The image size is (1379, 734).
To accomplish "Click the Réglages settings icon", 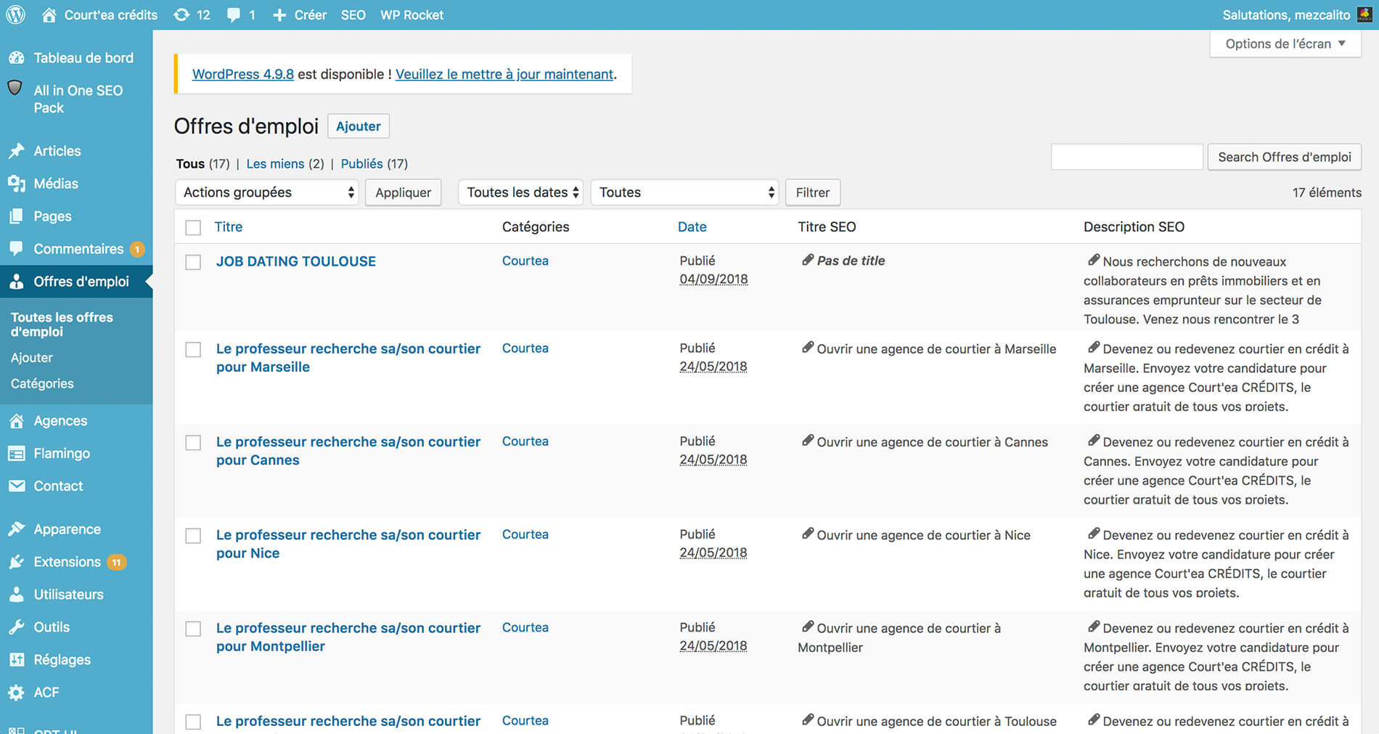I will [x=16, y=659].
